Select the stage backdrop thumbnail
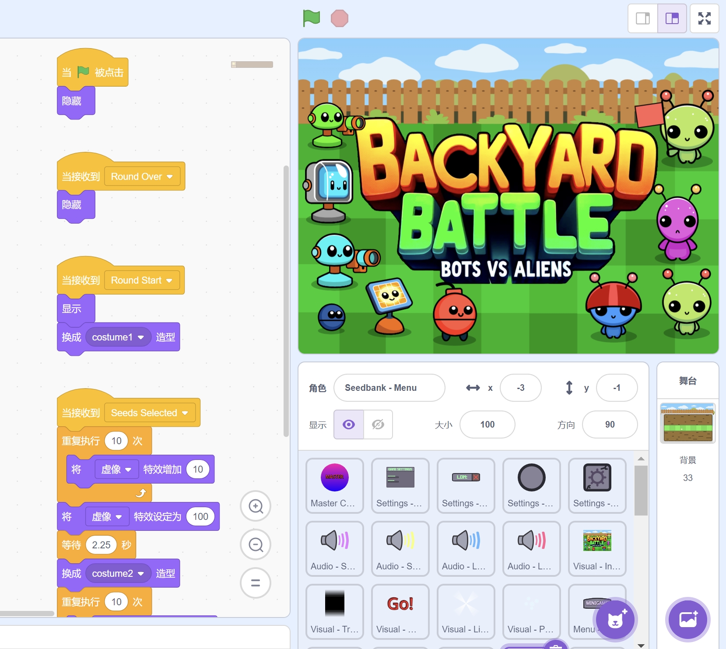 tap(687, 423)
